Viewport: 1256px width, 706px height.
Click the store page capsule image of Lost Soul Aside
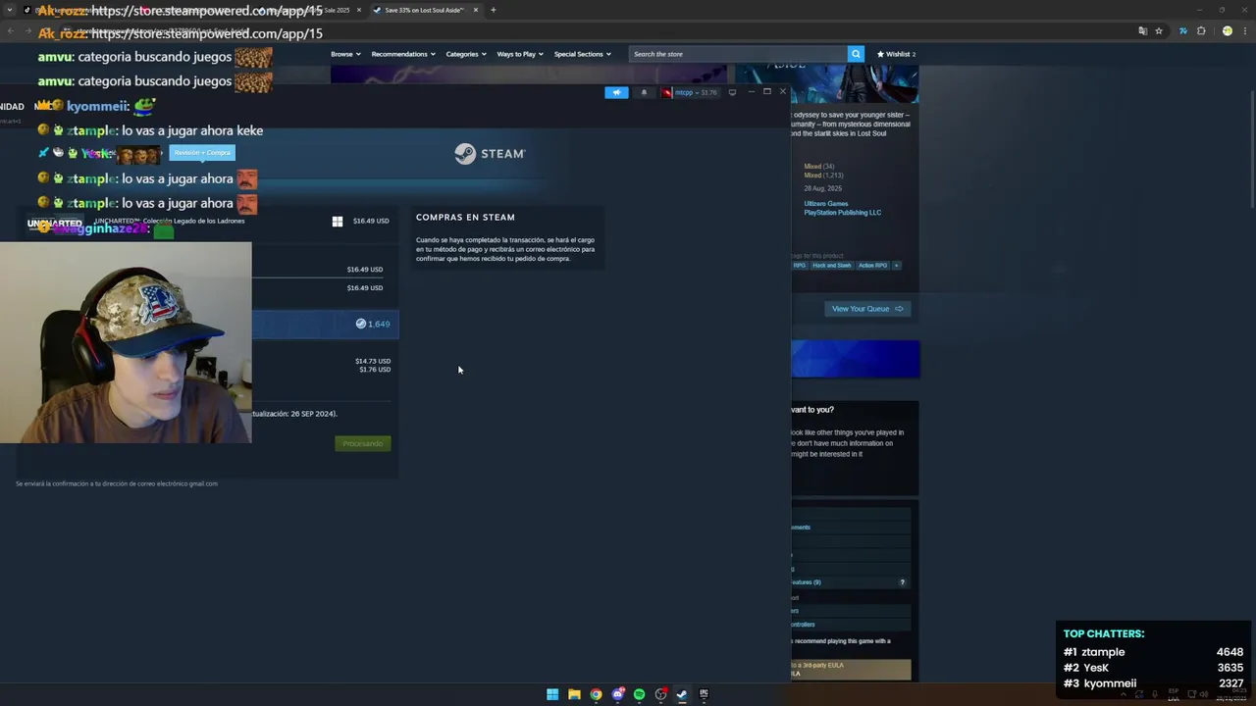[827, 84]
